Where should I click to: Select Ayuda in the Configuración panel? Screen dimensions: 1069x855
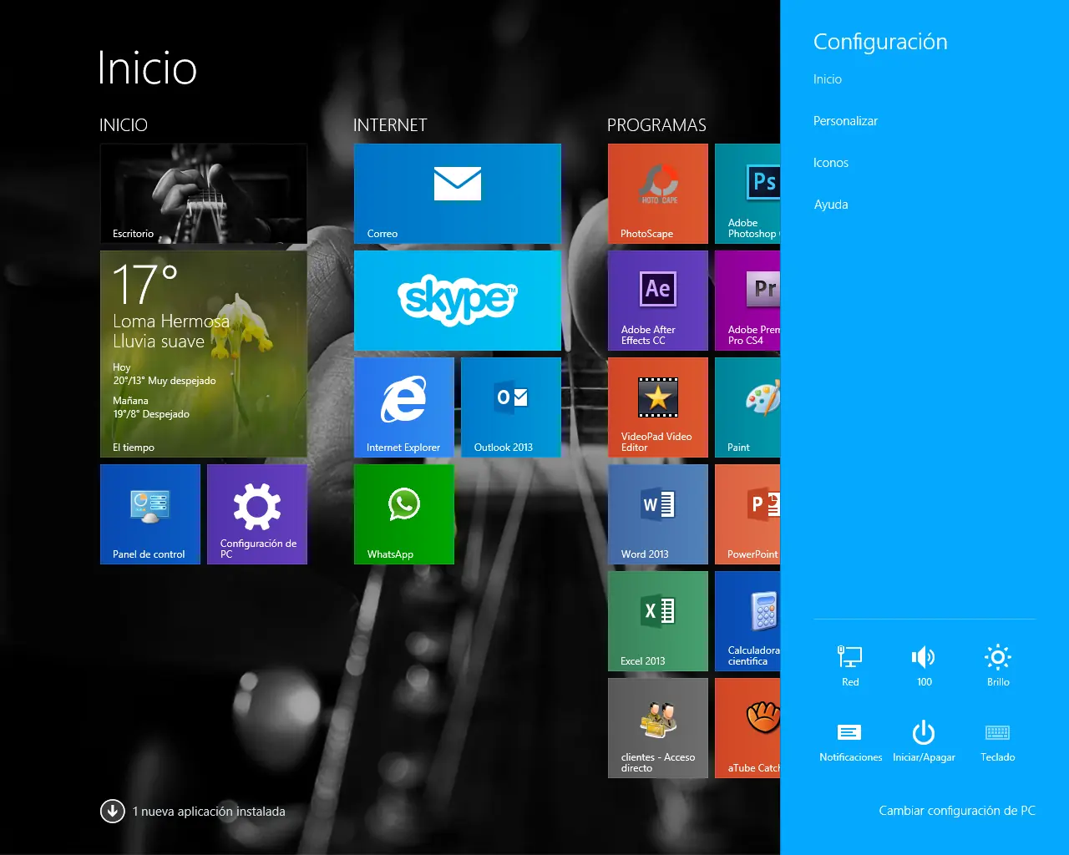pyautogui.click(x=831, y=205)
